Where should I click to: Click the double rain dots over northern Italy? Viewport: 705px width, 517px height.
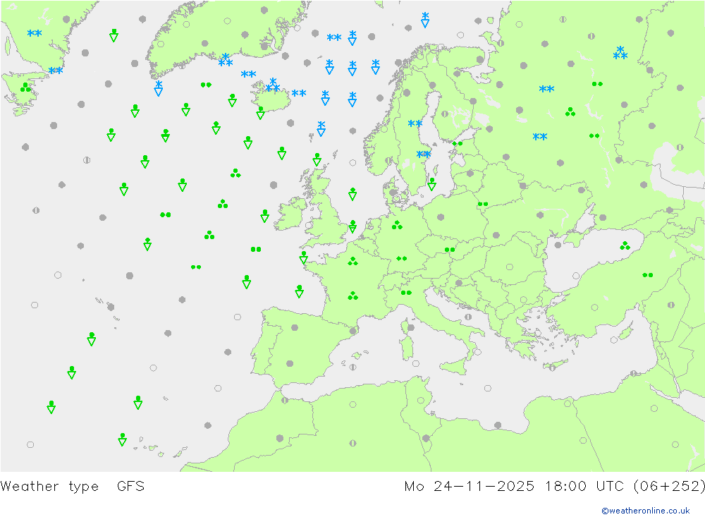406,293
